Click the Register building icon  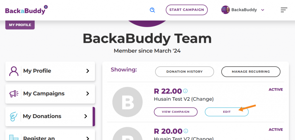click(x=14, y=138)
